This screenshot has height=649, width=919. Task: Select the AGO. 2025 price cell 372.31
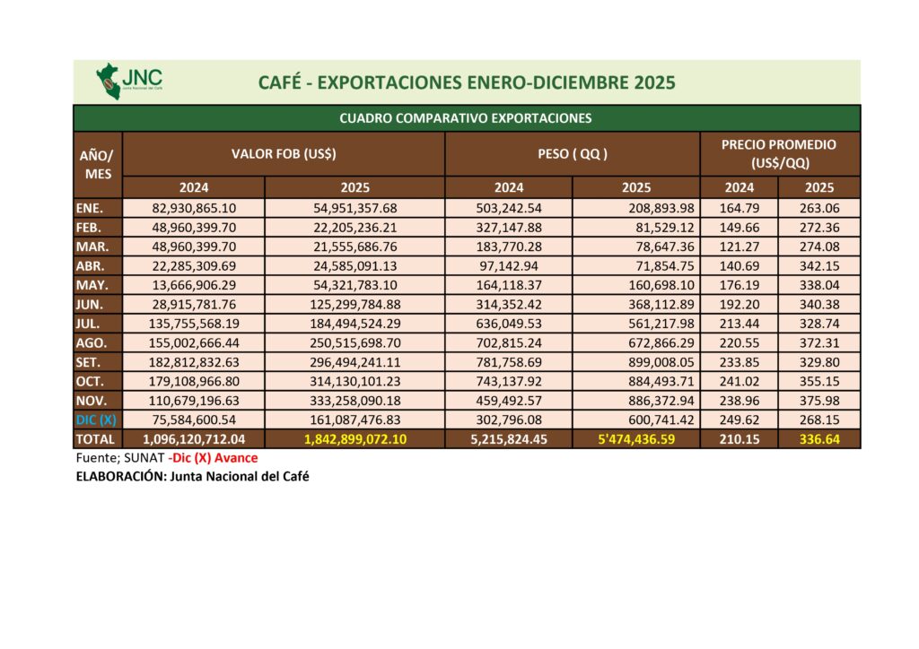819,343
